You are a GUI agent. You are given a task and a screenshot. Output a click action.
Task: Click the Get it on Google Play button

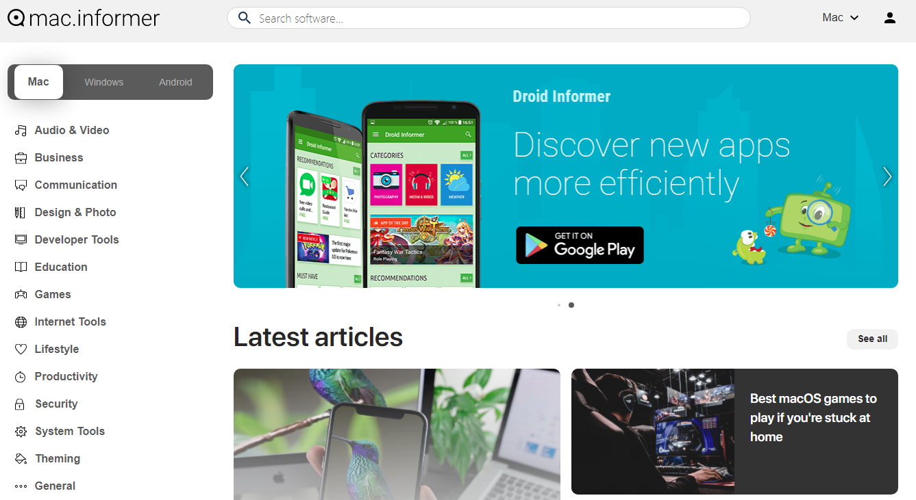click(580, 245)
